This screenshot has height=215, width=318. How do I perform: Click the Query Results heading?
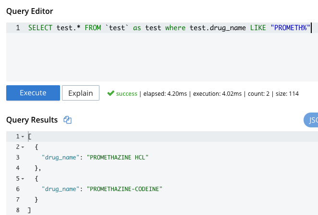tap(32, 120)
